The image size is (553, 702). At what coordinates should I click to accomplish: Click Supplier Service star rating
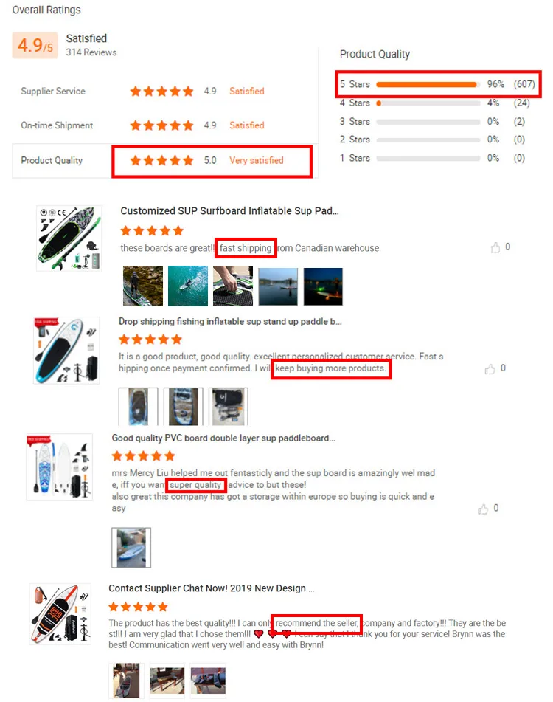161,92
